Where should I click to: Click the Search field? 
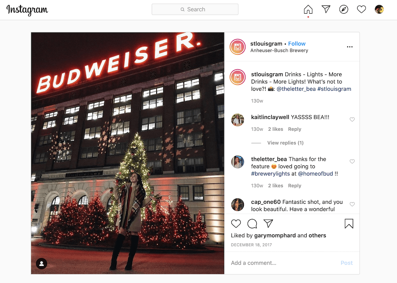point(195,9)
